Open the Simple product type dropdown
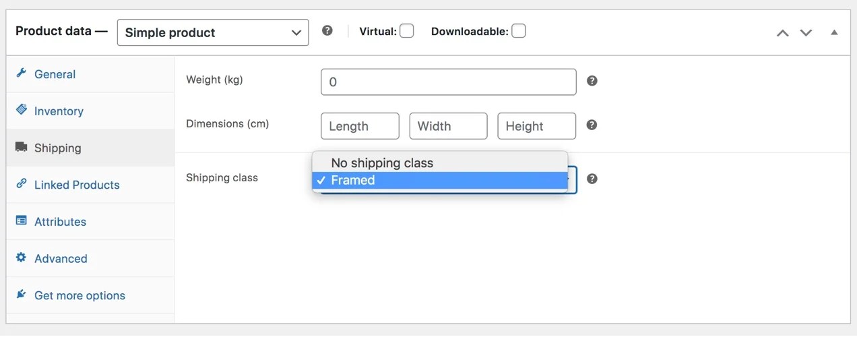 213,32
